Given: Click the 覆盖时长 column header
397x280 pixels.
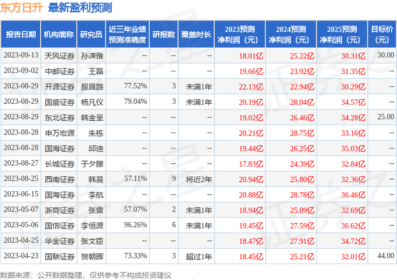Looking at the screenshot, I should tap(196, 35).
